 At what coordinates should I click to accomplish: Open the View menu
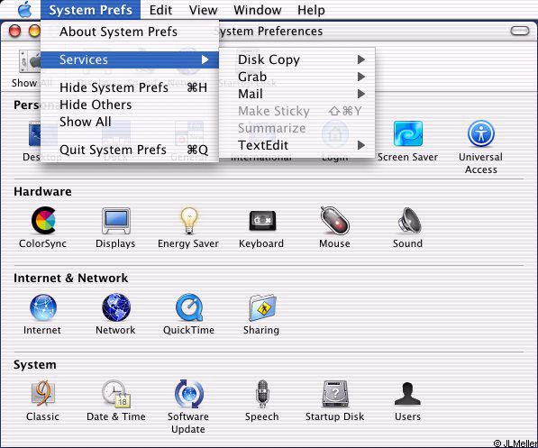click(203, 10)
